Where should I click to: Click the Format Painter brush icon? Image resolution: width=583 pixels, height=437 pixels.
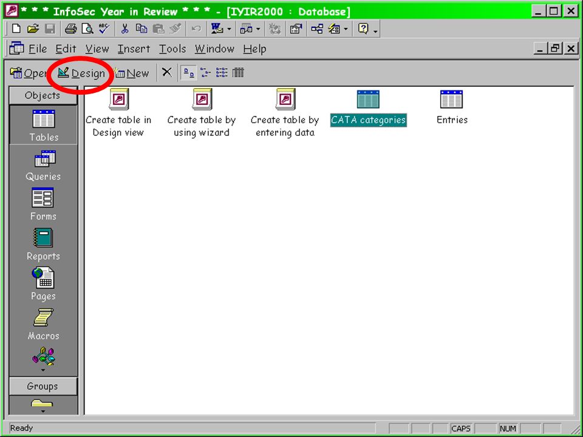click(175, 29)
